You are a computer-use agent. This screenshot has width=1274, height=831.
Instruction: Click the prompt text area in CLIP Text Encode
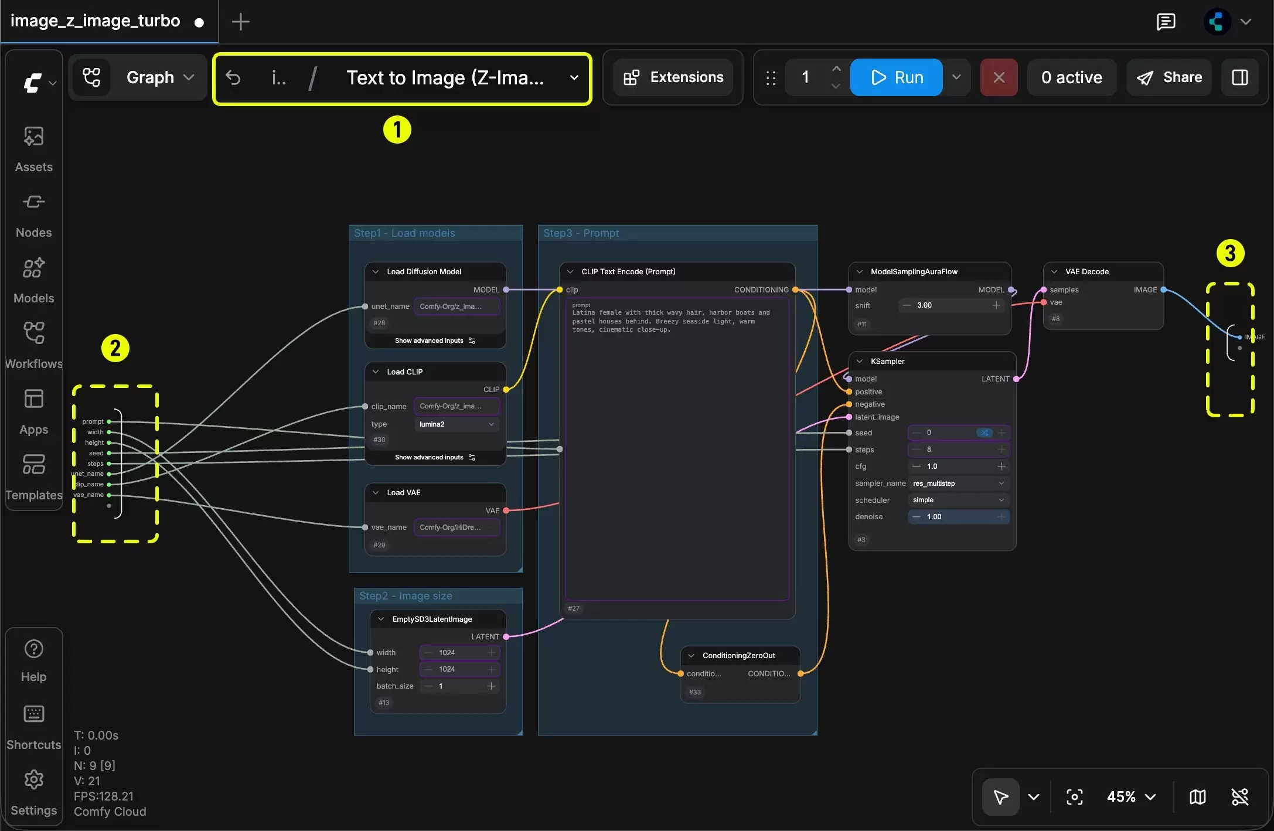677,449
